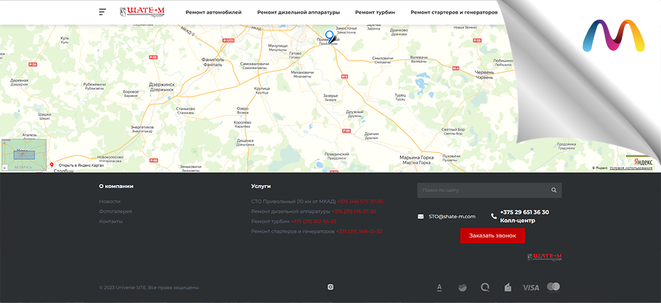Open the Условия использования map link

click(x=631, y=168)
